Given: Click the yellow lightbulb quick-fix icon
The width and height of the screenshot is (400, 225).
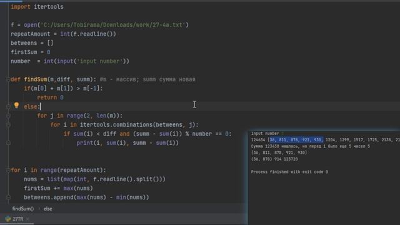Looking at the screenshot, I should point(17,105).
